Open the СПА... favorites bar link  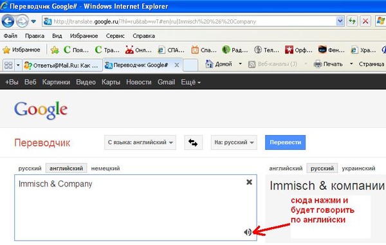coord(171,50)
